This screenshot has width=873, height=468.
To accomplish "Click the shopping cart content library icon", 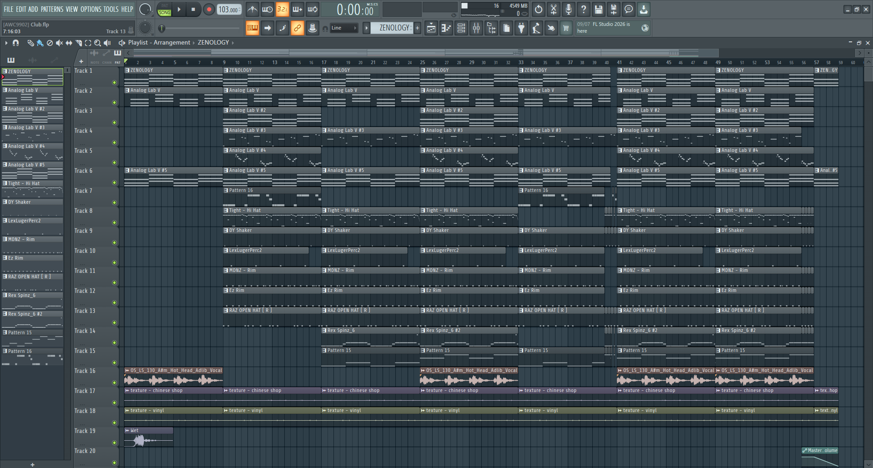I will 566,28.
